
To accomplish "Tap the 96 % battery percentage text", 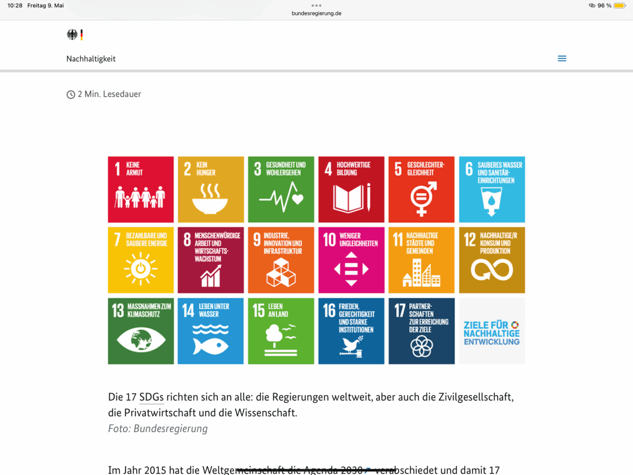I will point(605,5).
